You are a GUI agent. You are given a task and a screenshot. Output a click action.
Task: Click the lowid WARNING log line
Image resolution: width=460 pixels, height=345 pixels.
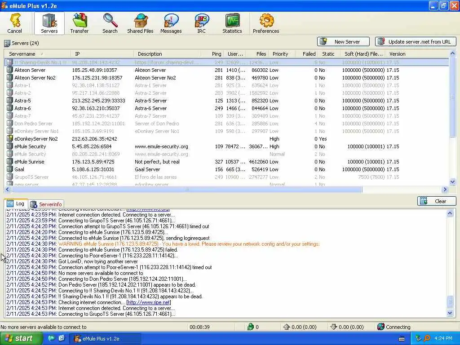[189, 244]
